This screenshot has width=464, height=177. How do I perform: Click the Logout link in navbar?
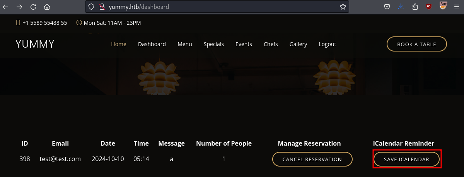click(327, 44)
